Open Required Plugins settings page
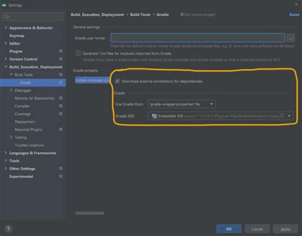The image size is (302, 236). pos(29,130)
